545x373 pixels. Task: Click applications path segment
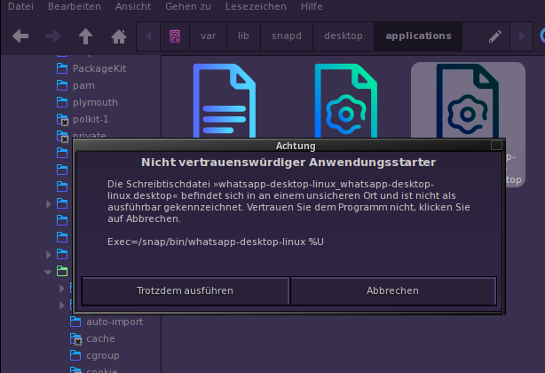pos(418,36)
